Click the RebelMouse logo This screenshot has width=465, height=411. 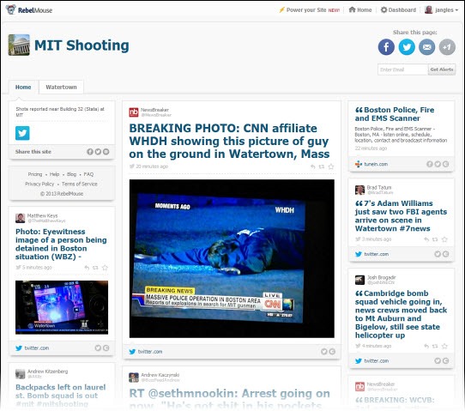[29, 9]
